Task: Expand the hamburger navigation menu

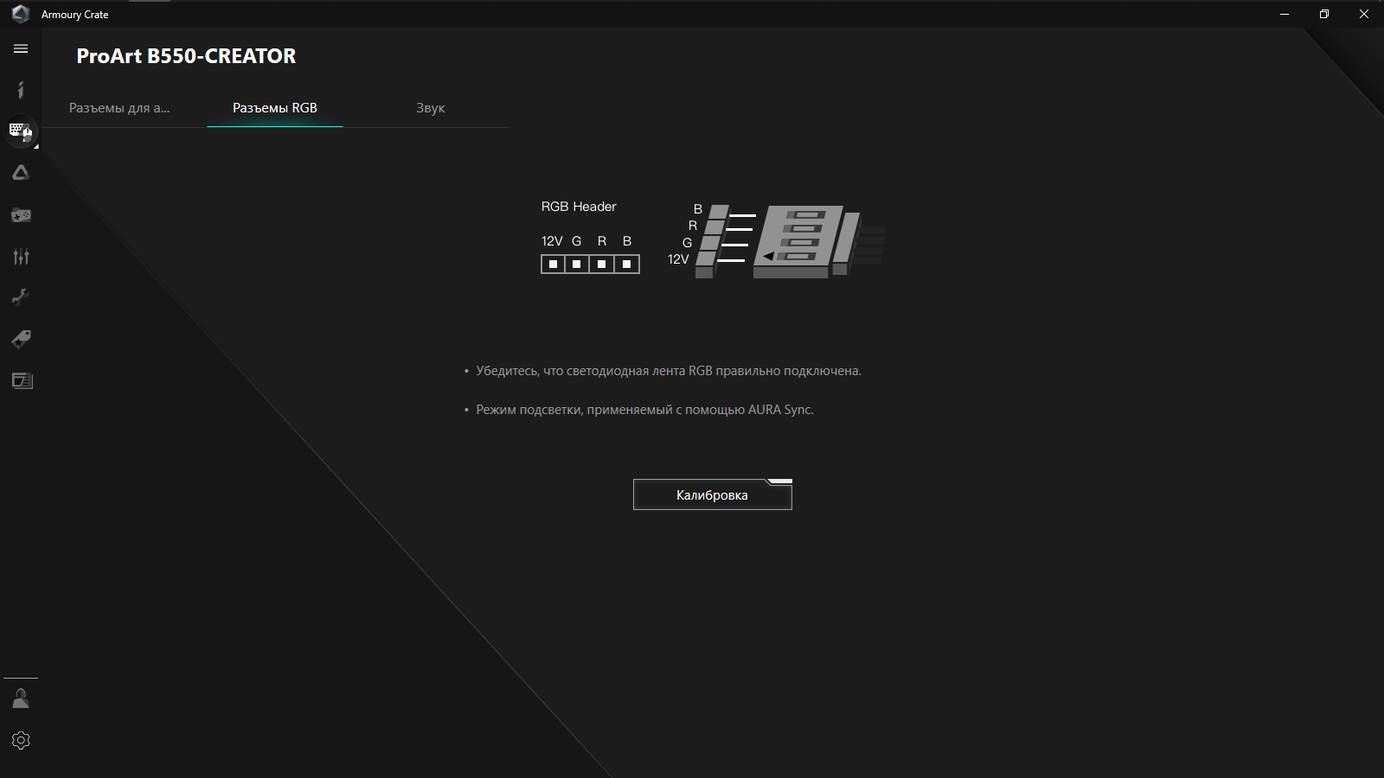Action: pos(20,49)
